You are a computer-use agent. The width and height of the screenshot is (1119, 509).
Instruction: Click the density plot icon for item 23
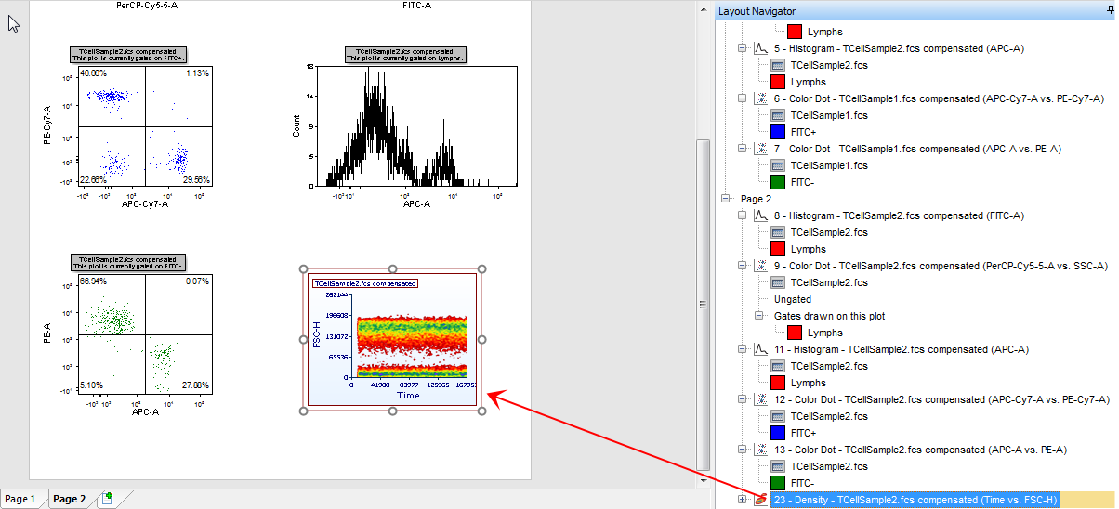(x=759, y=500)
